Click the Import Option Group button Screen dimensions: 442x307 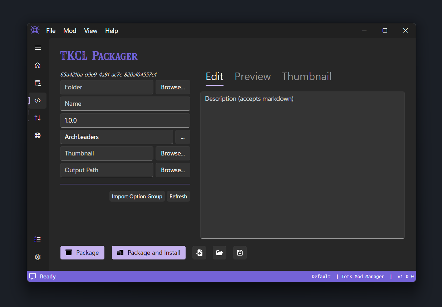(x=137, y=197)
